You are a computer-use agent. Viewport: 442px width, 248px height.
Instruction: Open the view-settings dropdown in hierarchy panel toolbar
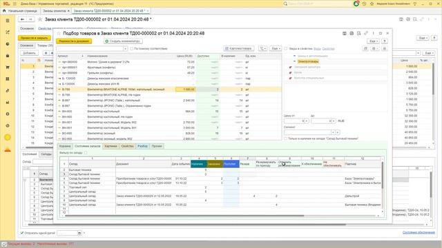[374, 48]
